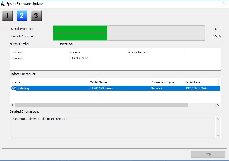The height and width of the screenshot is (161, 229).
Task: Click the Connection Type column header
Action: pyautogui.click(x=166, y=82)
